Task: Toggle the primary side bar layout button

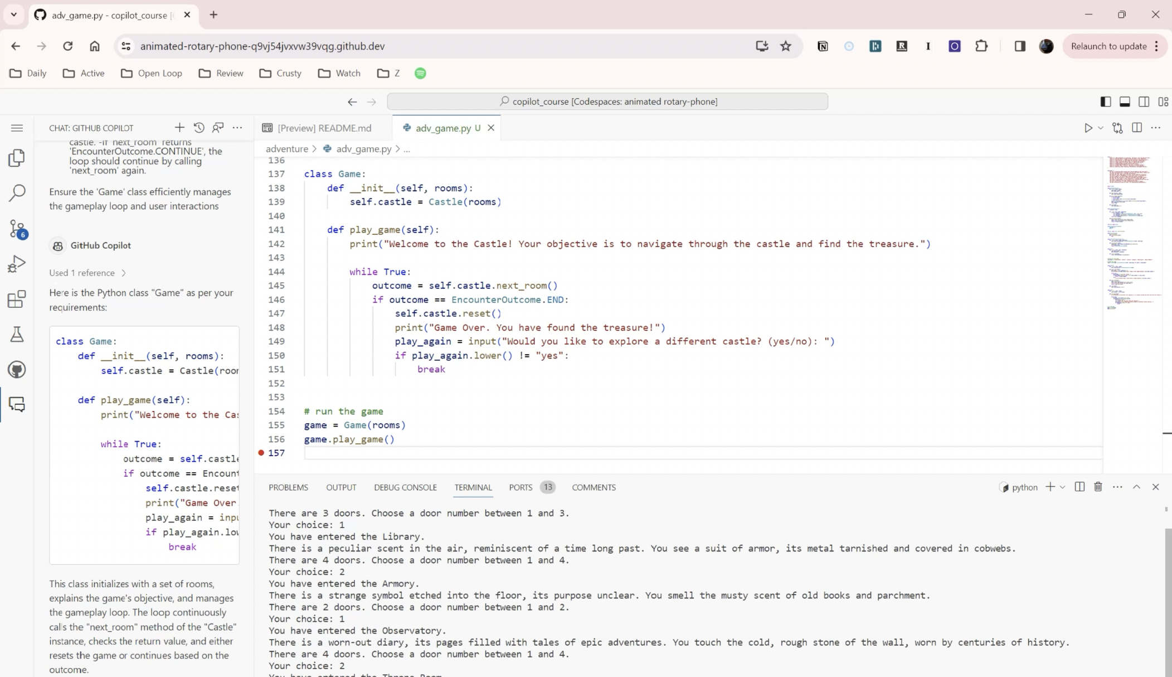Action: pyautogui.click(x=1106, y=101)
